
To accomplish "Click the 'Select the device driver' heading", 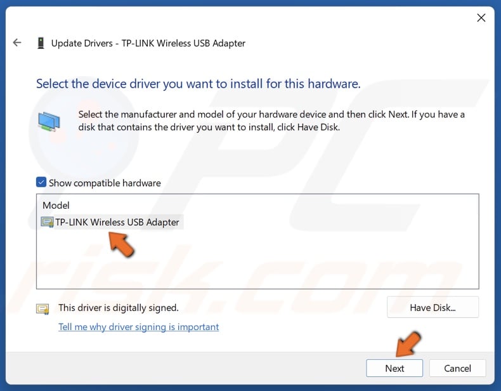I will point(198,84).
